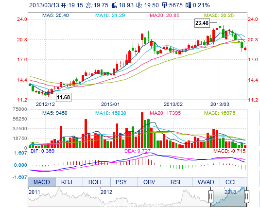Click the left range slider handle
The width and height of the screenshot is (260, 209).
210,196
